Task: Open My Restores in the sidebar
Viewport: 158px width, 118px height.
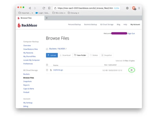Action: [28, 53]
